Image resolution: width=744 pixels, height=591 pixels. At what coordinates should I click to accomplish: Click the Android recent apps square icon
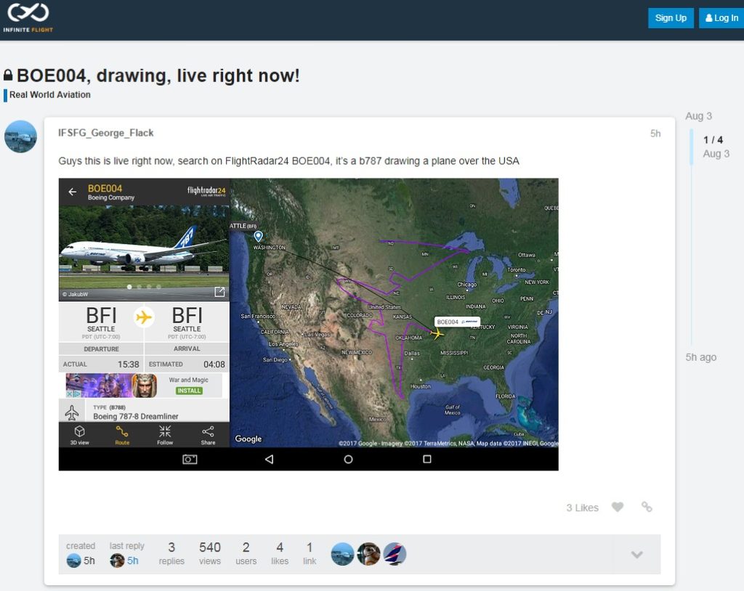pos(427,459)
